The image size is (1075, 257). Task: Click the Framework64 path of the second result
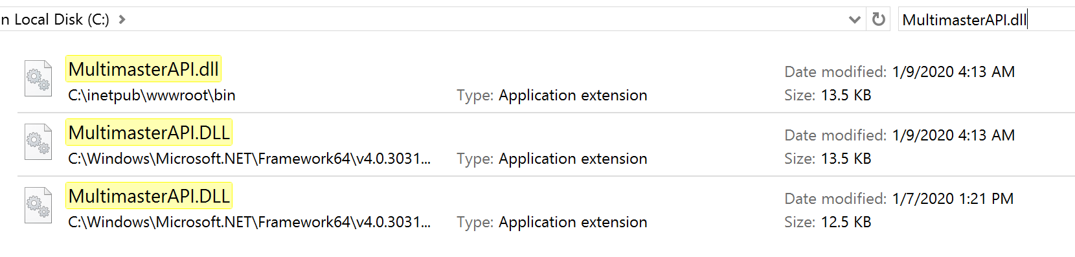(249, 159)
